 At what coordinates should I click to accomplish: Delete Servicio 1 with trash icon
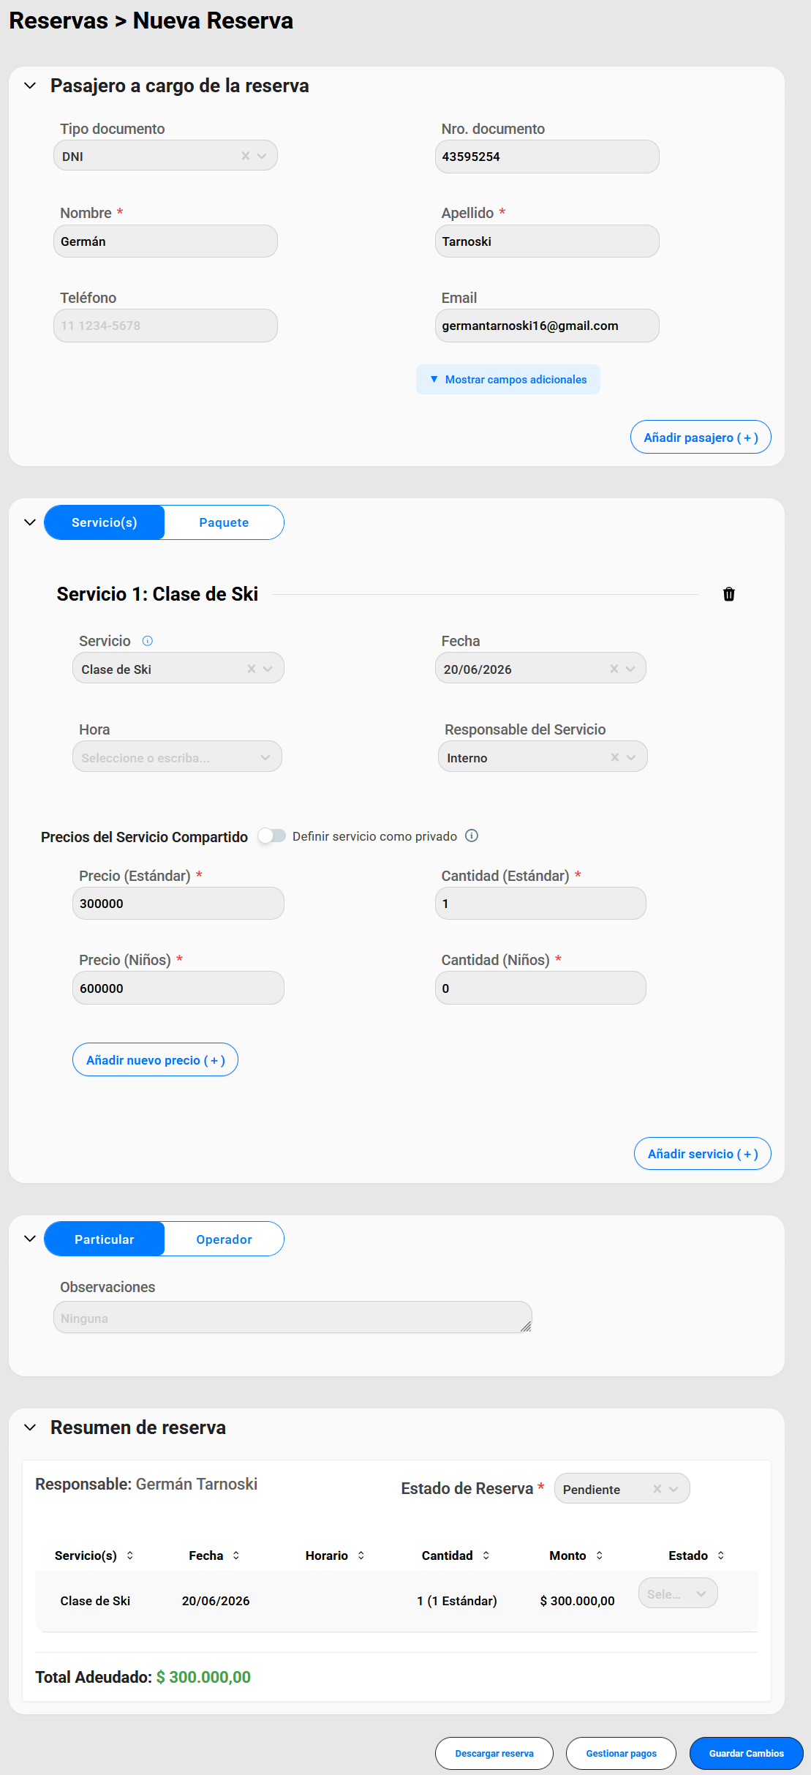coord(728,594)
